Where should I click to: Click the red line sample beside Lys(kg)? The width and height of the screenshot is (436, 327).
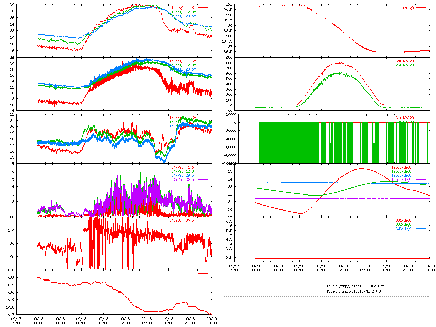(x=421, y=7)
